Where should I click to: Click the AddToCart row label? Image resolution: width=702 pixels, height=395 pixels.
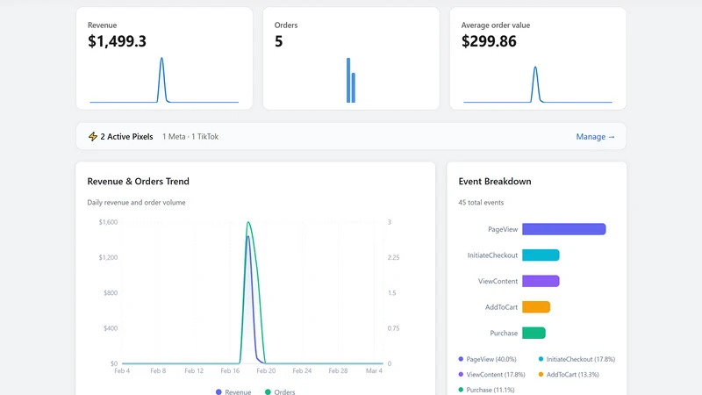pyautogui.click(x=501, y=307)
